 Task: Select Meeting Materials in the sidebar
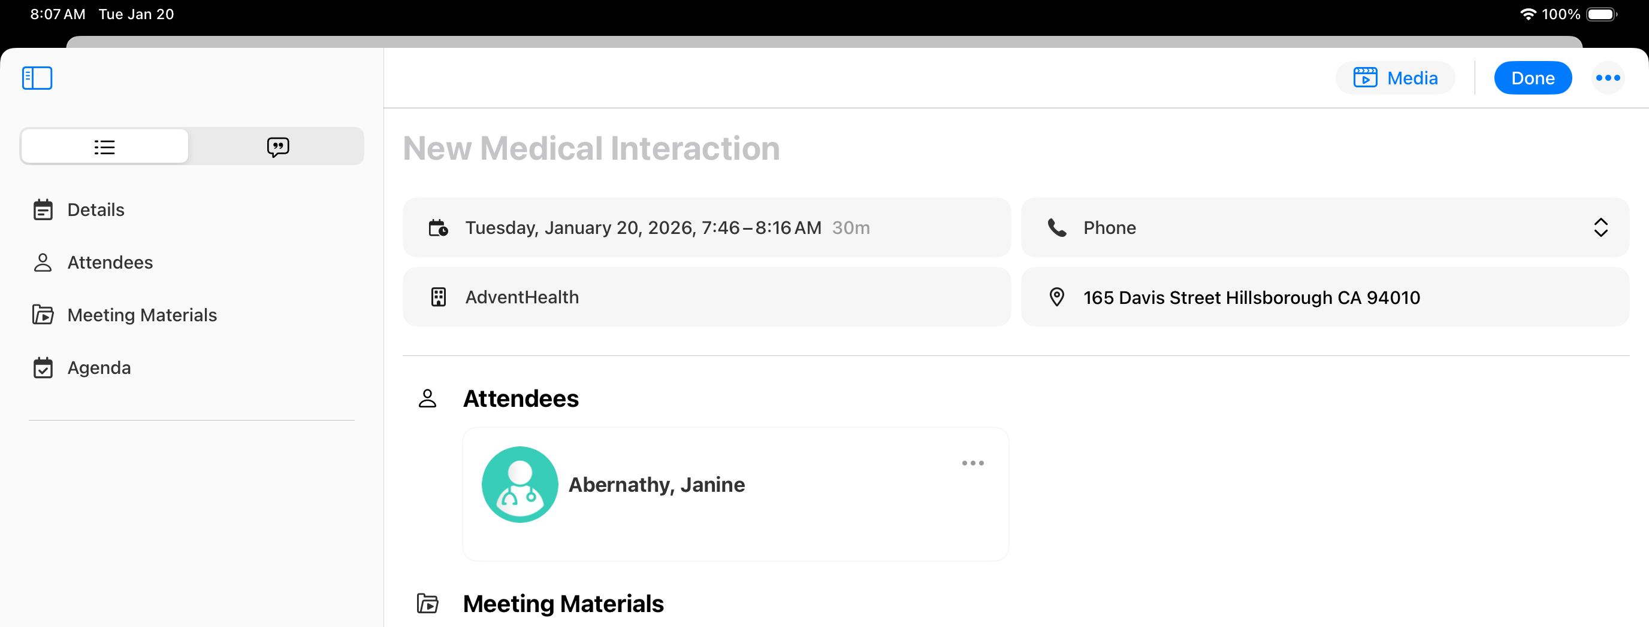point(141,315)
